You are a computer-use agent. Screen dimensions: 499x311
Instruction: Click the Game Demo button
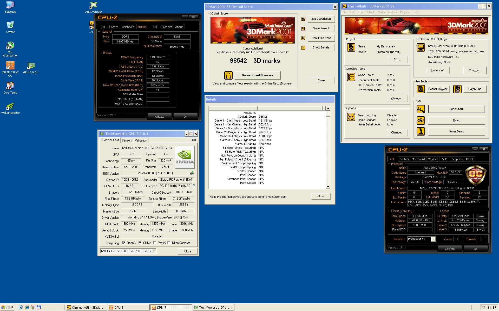pyautogui.click(x=456, y=132)
